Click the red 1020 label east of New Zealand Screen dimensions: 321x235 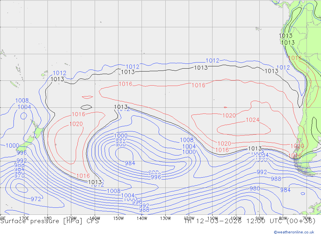(76, 124)
